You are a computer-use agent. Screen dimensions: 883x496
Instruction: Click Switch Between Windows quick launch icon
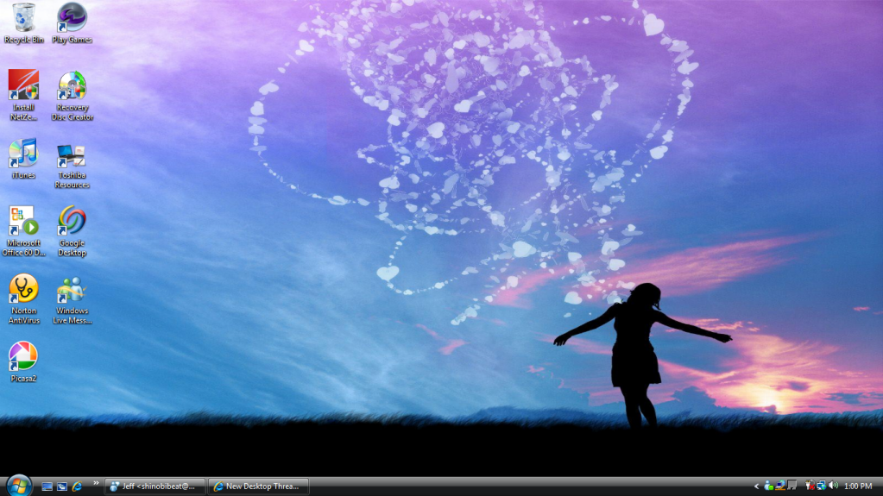click(62, 486)
